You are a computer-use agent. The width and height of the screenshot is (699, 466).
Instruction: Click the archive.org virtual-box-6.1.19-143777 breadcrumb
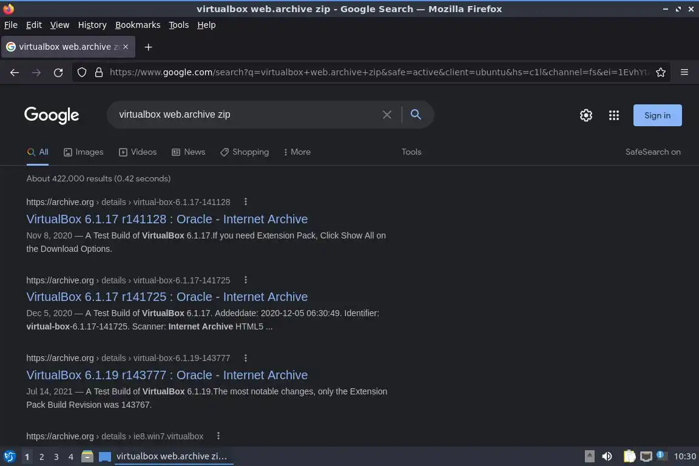129,358
